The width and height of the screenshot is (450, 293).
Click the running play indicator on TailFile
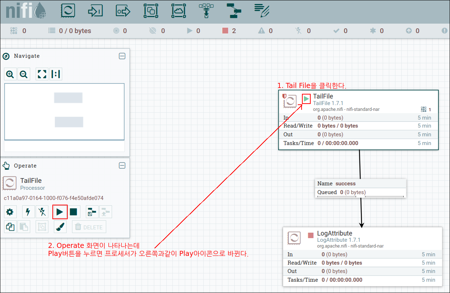pyautogui.click(x=306, y=99)
